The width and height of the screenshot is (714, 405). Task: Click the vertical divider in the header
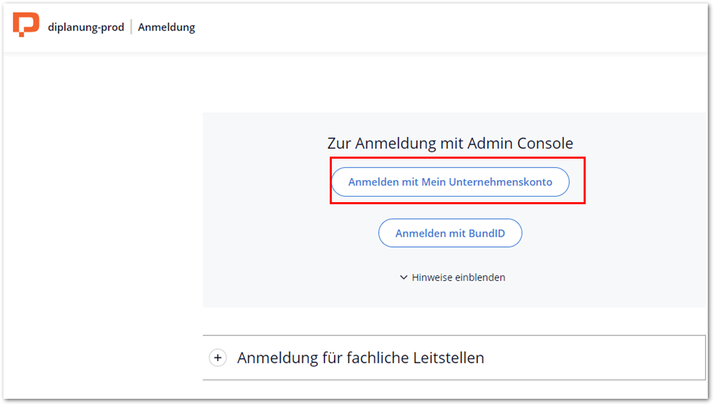[x=131, y=28]
